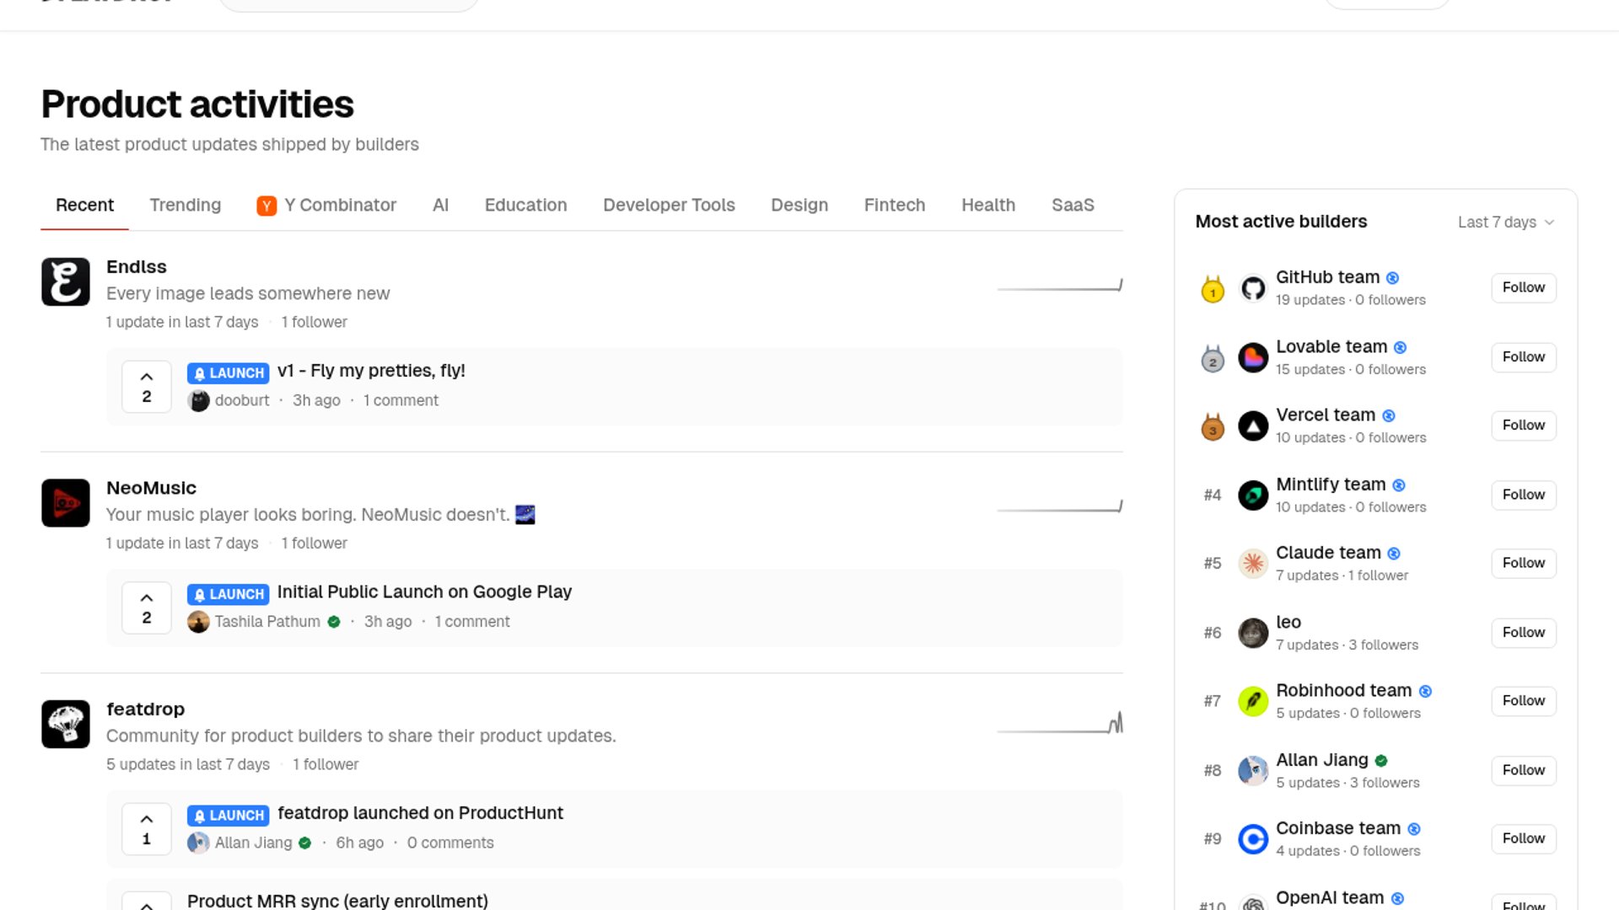Click the featdrop mushroom logo icon
This screenshot has width=1619, height=910.
(x=66, y=724)
